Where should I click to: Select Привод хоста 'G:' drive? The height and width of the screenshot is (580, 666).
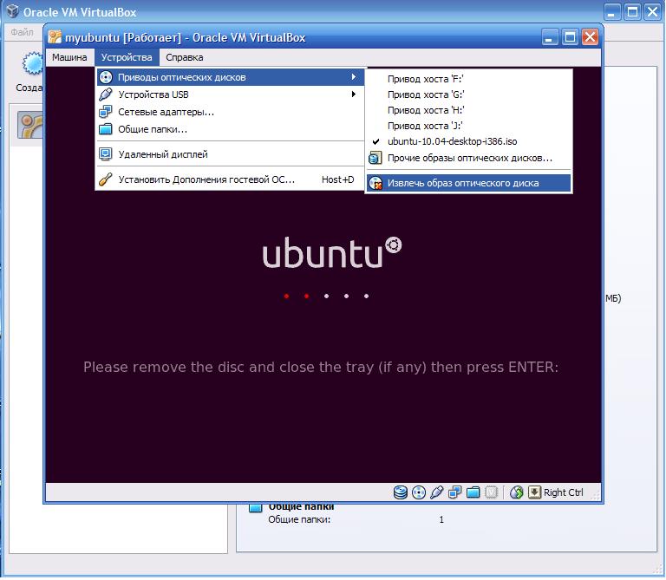click(x=468, y=94)
